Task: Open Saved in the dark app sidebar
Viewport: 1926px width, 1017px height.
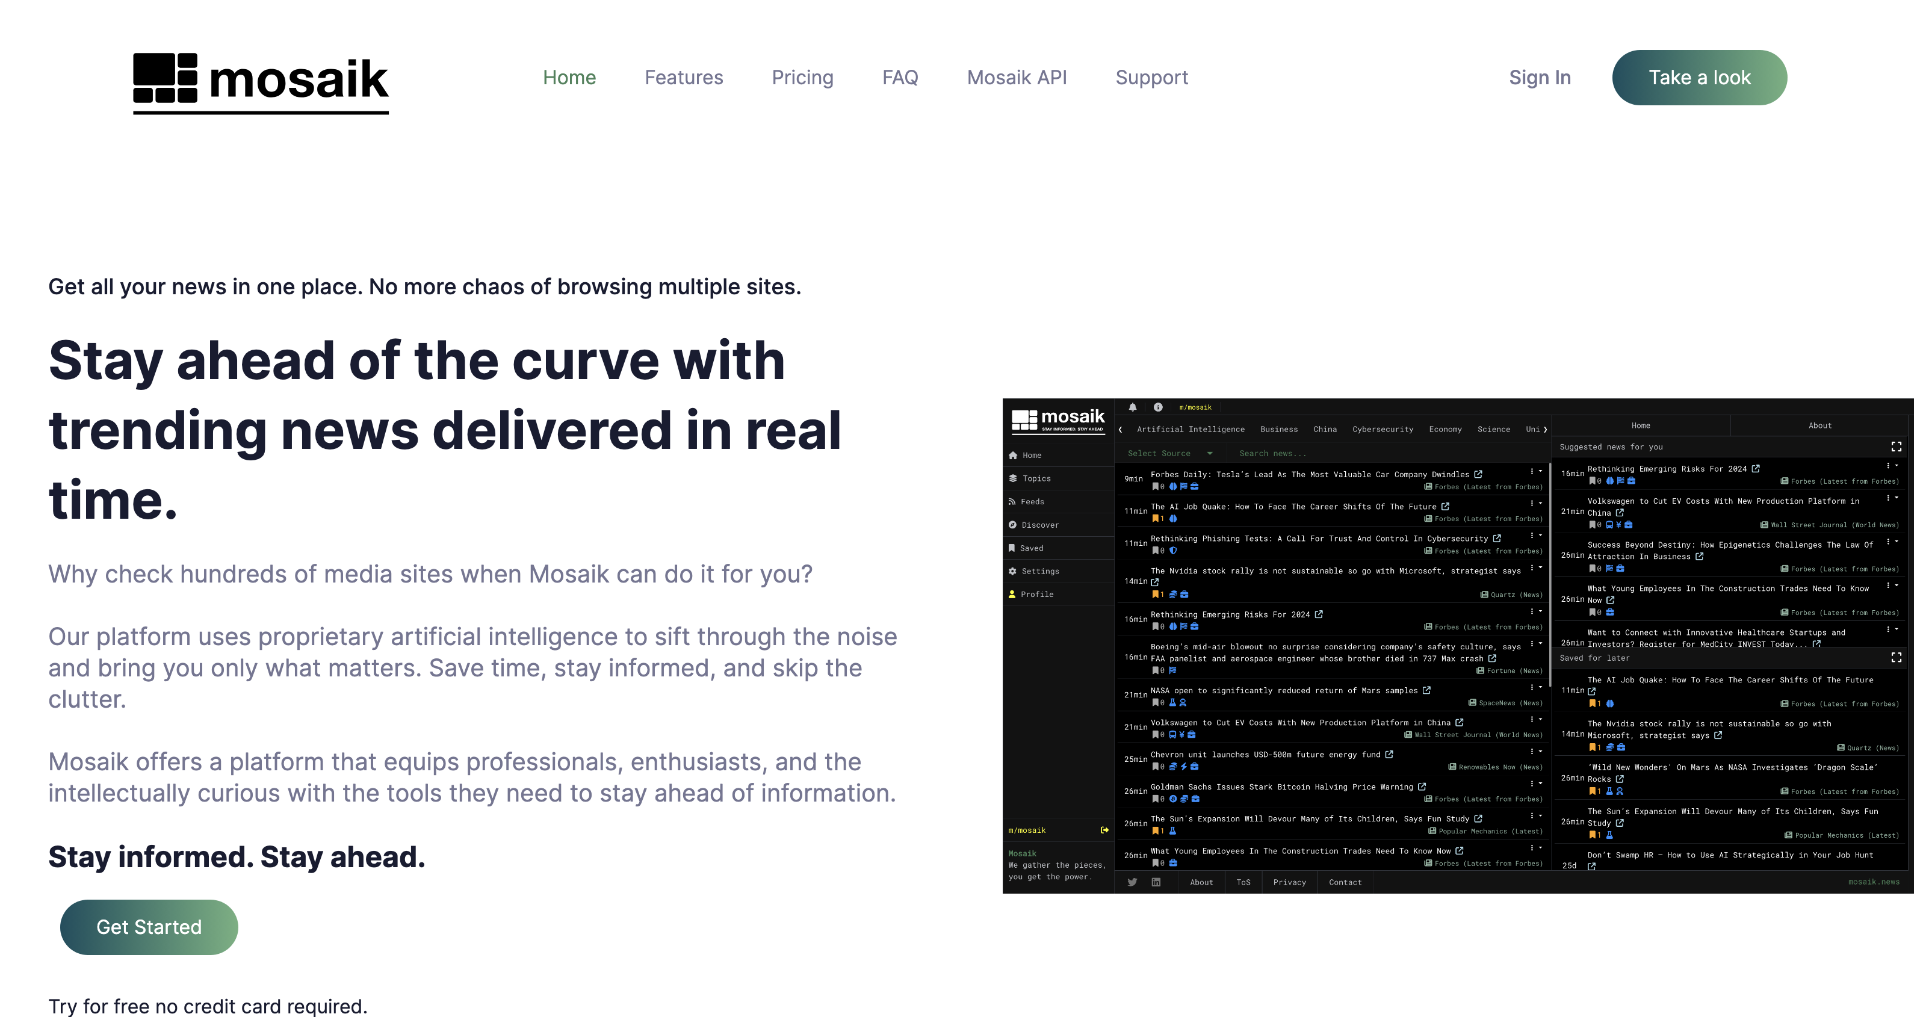Action: coord(1058,548)
